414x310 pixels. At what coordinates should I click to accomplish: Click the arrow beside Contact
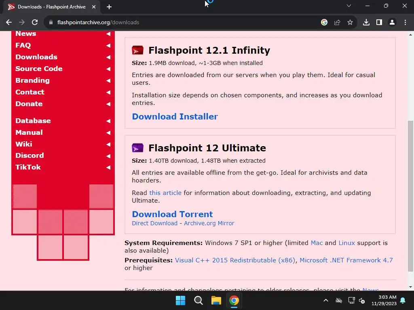[108, 92]
